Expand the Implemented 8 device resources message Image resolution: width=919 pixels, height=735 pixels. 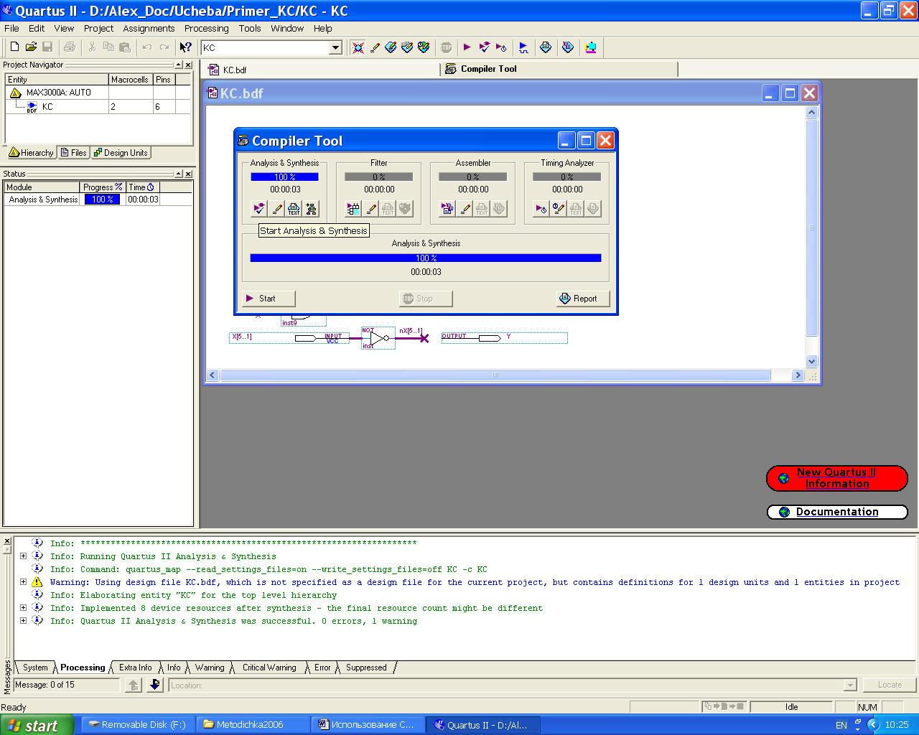tap(23, 607)
